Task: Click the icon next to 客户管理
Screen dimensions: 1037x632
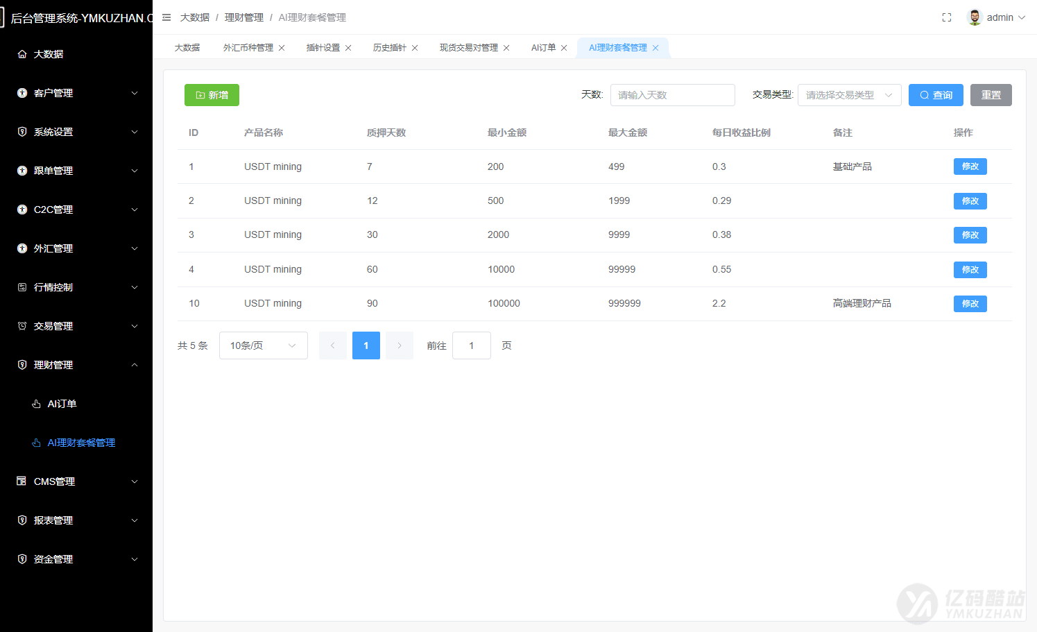Action: click(x=22, y=93)
